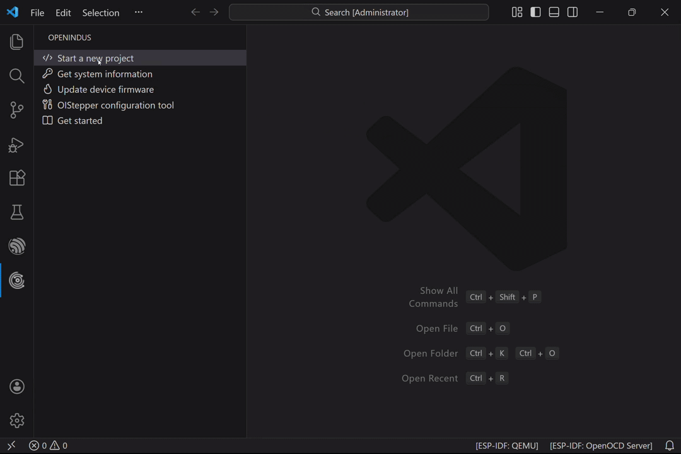Click Start a new project

(x=95, y=58)
